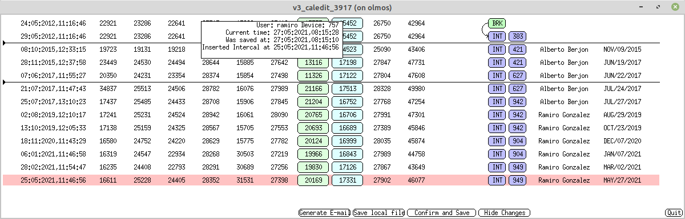Viewport: 685px width, 219px height.
Task: Click green value box 13116
Action: [313, 62]
